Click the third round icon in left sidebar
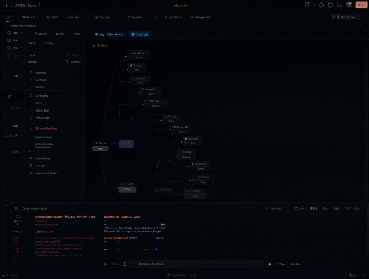 coord(9,48)
